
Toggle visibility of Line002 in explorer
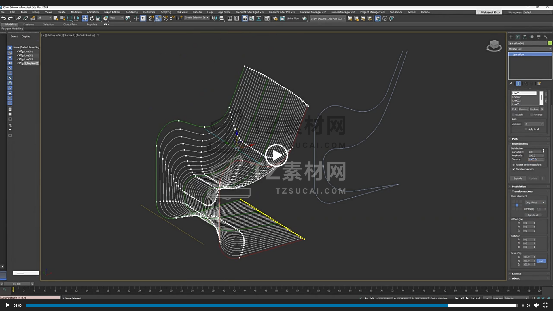(19, 55)
